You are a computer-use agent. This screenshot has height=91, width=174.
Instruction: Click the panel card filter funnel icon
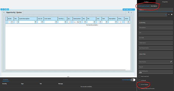click(129, 12)
